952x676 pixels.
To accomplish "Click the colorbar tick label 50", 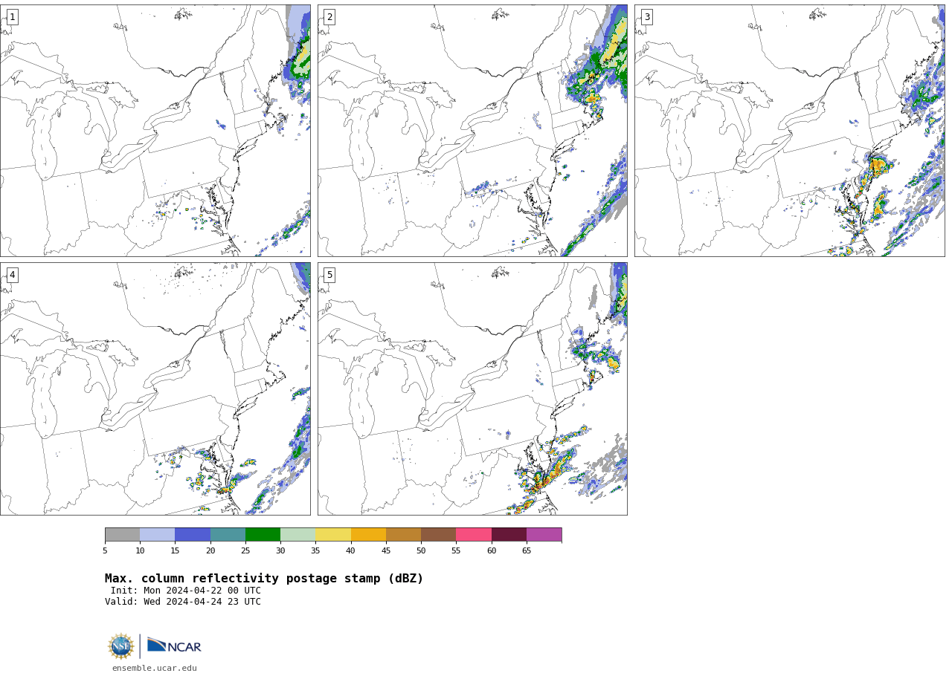I will click(x=421, y=550).
